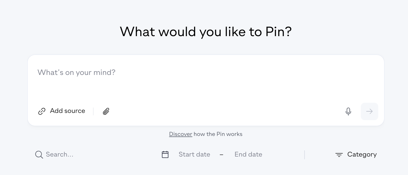Image resolution: width=408 pixels, height=175 pixels.
Task: Select the End date field
Action: pyautogui.click(x=248, y=154)
